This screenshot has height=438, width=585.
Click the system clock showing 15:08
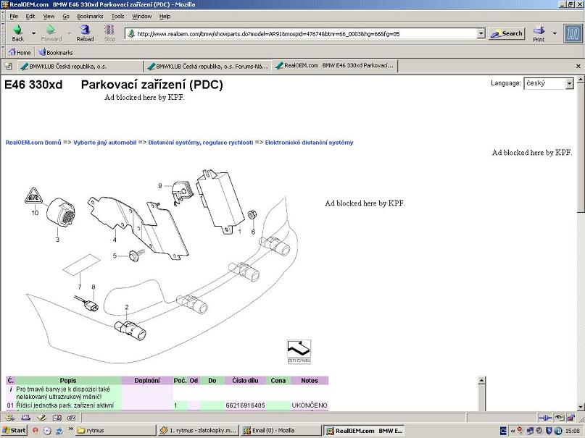click(573, 431)
